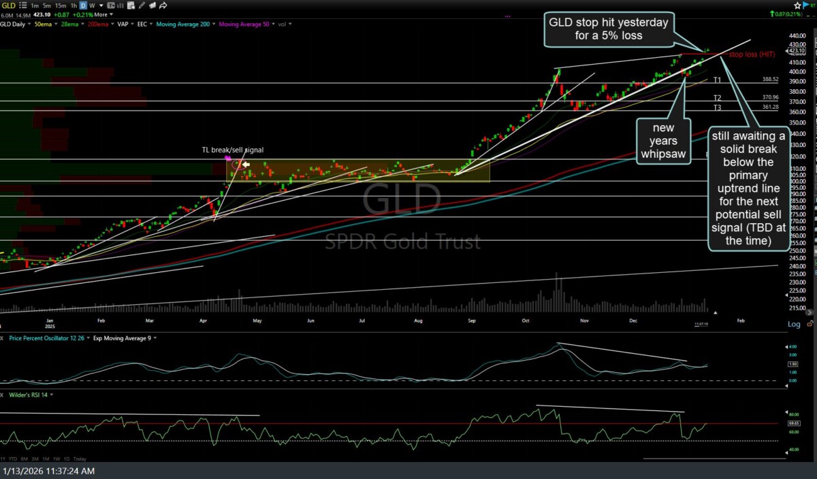Select the 15m timeframe

61,5
